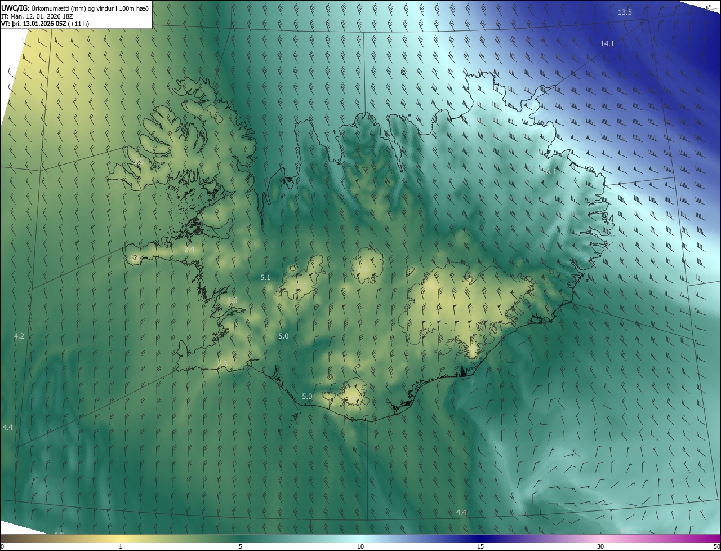Click the colour scale tick labelled 5

pos(241,546)
